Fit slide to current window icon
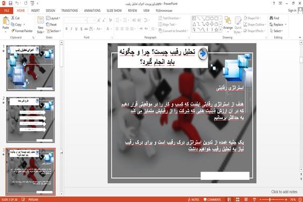Viewport: 303px width, 202px height. pos(300,199)
